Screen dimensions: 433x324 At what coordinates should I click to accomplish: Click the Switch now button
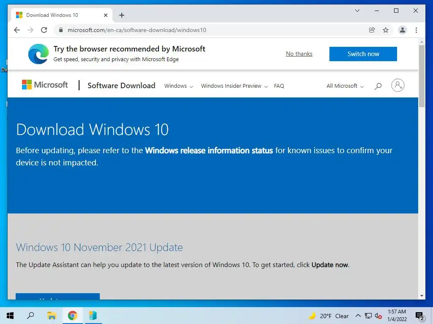pyautogui.click(x=363, y=54)
